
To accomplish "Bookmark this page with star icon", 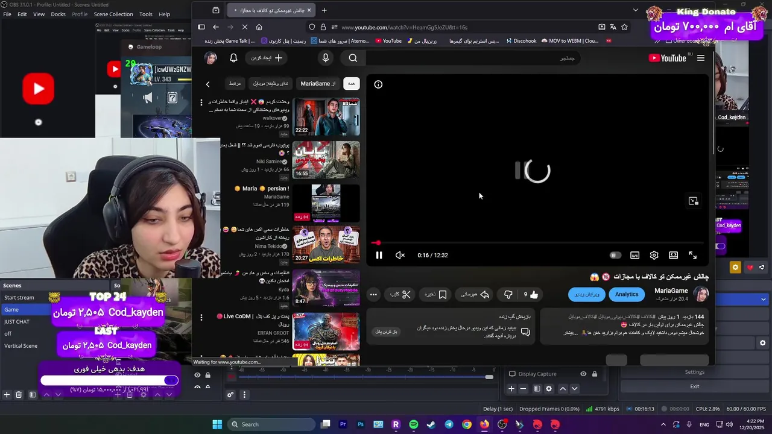I will click(624, 27).
